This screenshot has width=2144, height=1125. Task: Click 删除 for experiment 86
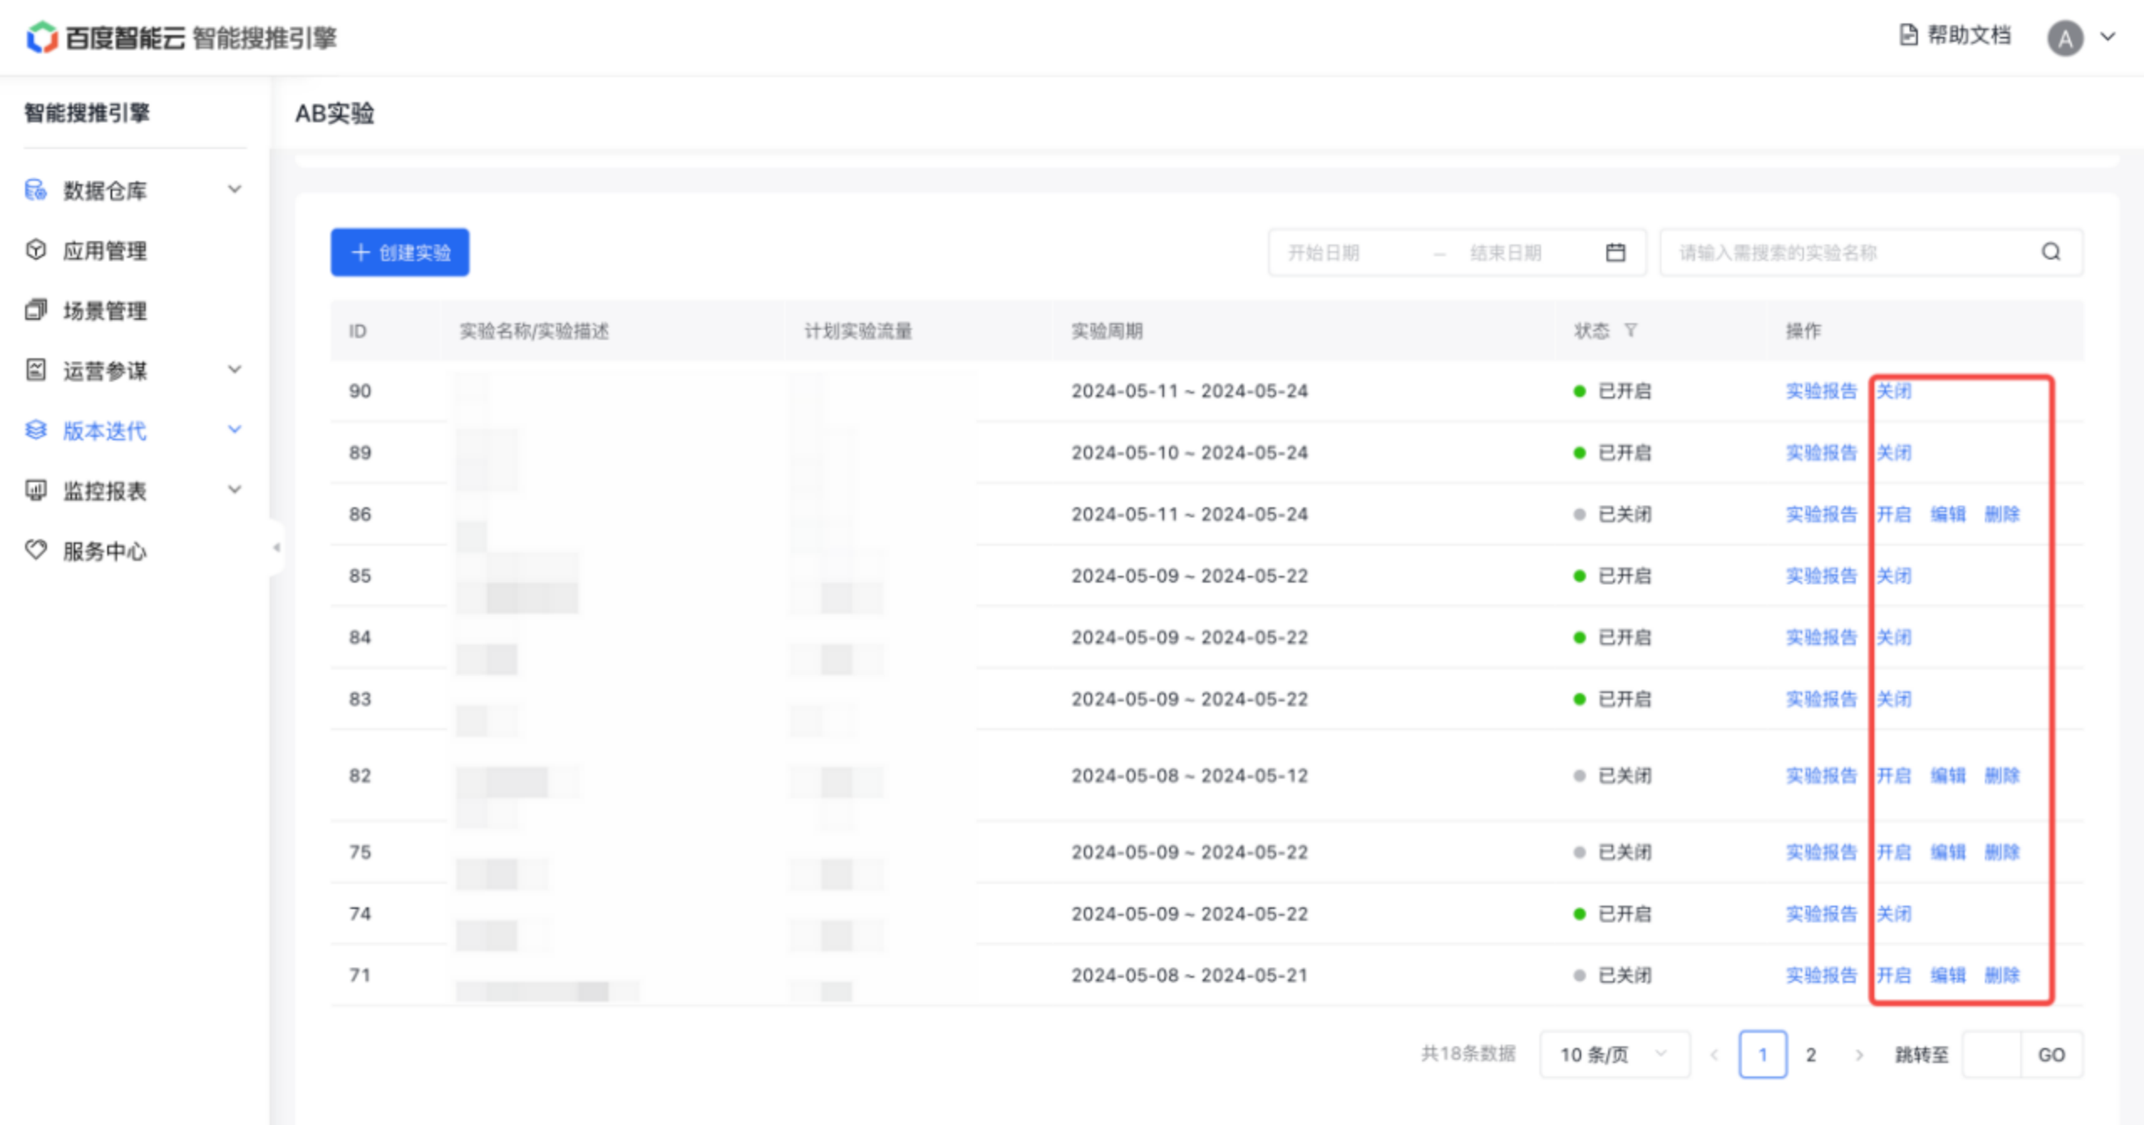2002,514
